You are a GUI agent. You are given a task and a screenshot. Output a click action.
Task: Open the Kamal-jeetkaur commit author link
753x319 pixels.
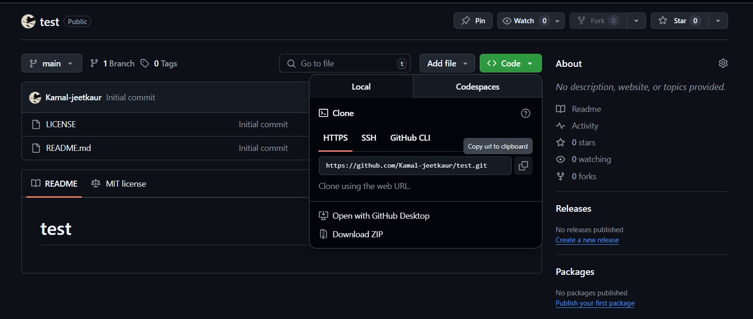click(x=73, y=98)
